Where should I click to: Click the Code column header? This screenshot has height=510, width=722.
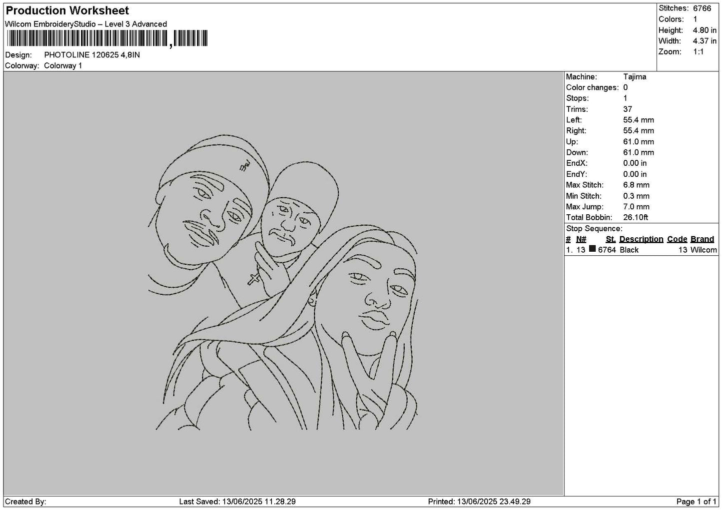pyautogui.click(x=677, y=239)
